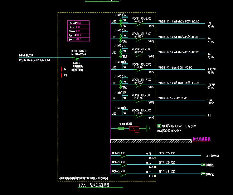This screenshot has width=233, height=195.
Task: Select the green fuse symbol beside the surge protector
Action: click(x=121, y=128)
